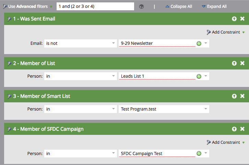Click Collapse All
Image resolution: width=249 pixels, height=165 pixels.
179,7
